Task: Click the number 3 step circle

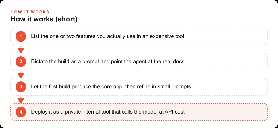Action: click(21, 87)
